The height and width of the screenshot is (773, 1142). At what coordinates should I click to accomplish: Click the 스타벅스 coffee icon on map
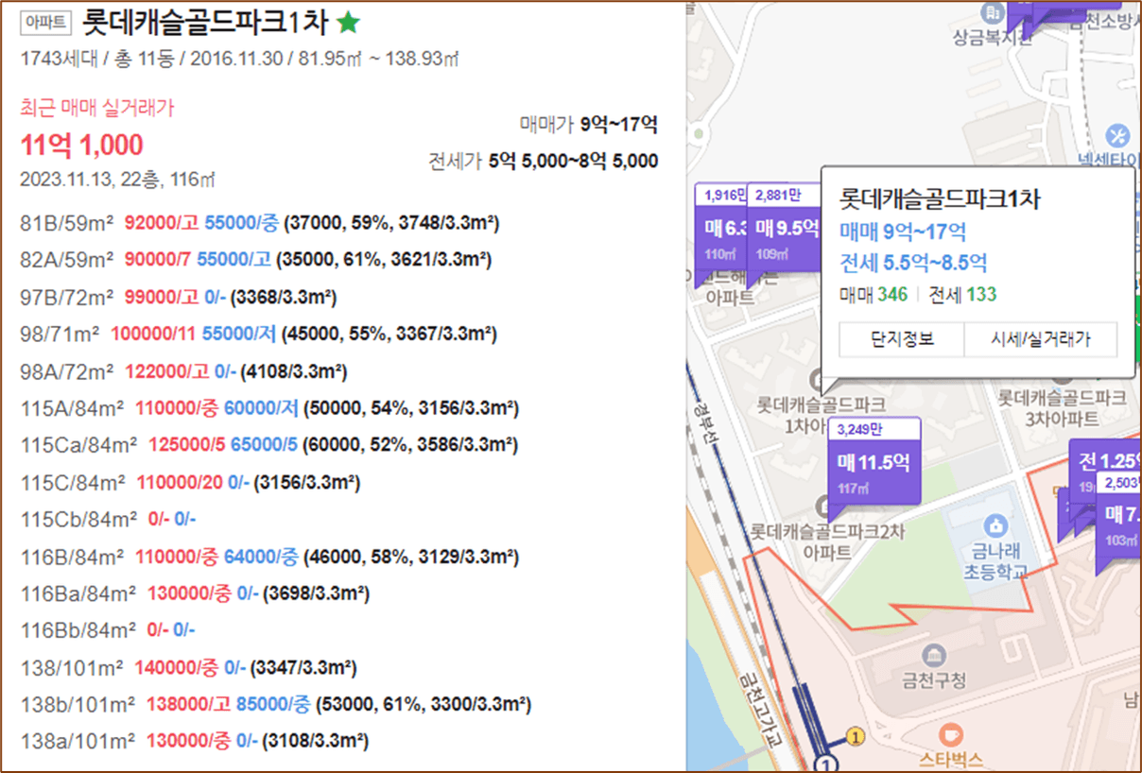click(950, 733)
